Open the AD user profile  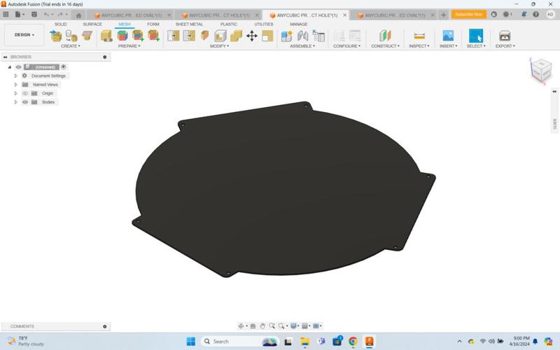pos(550,15)
